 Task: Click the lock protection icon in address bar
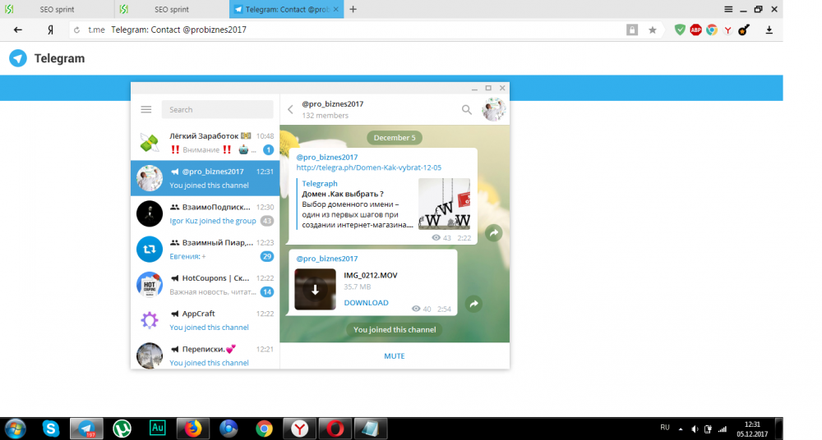click(632, 30)
